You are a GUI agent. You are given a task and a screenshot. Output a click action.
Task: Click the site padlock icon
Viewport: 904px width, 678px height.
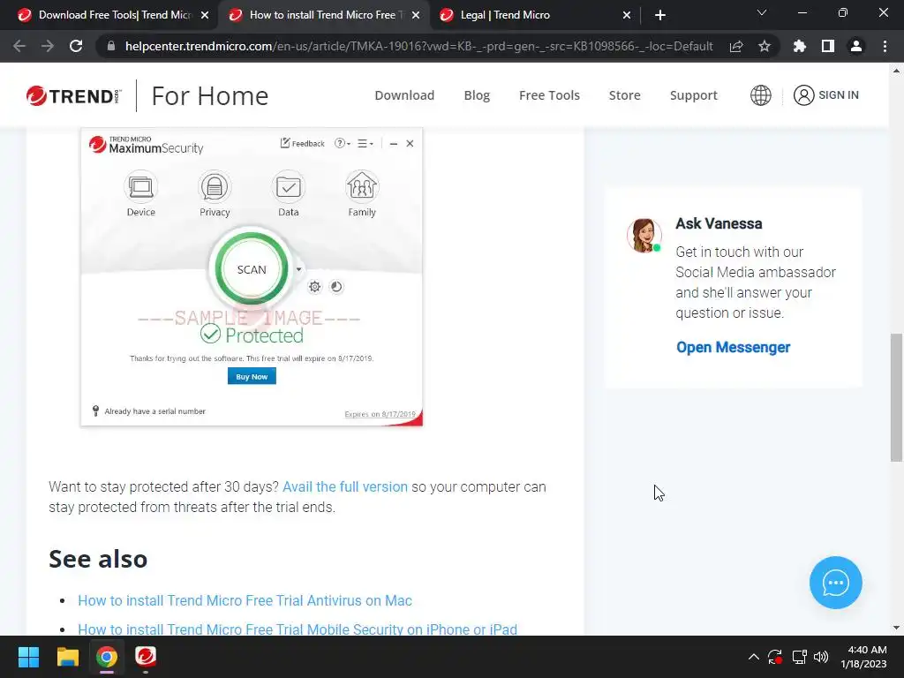(x=111, y=46)
